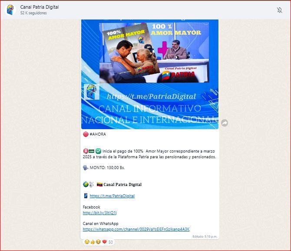Click the globe emoji in the signature line
Screen dimensions: 291x251
(x=86, y=185)
